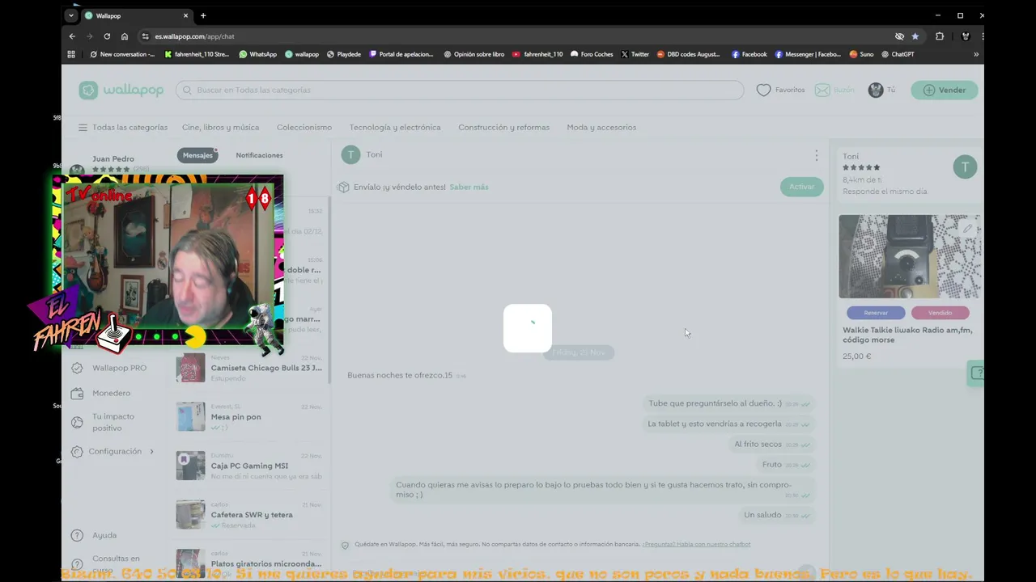Open Ayuda help in sidebar
The width and height of the screenshot is (1036, 582).
click(x=94, y=535)
